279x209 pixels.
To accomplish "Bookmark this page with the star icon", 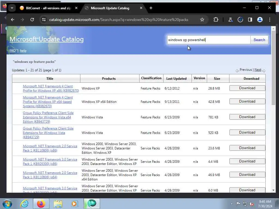I will (x=202, y=20).
